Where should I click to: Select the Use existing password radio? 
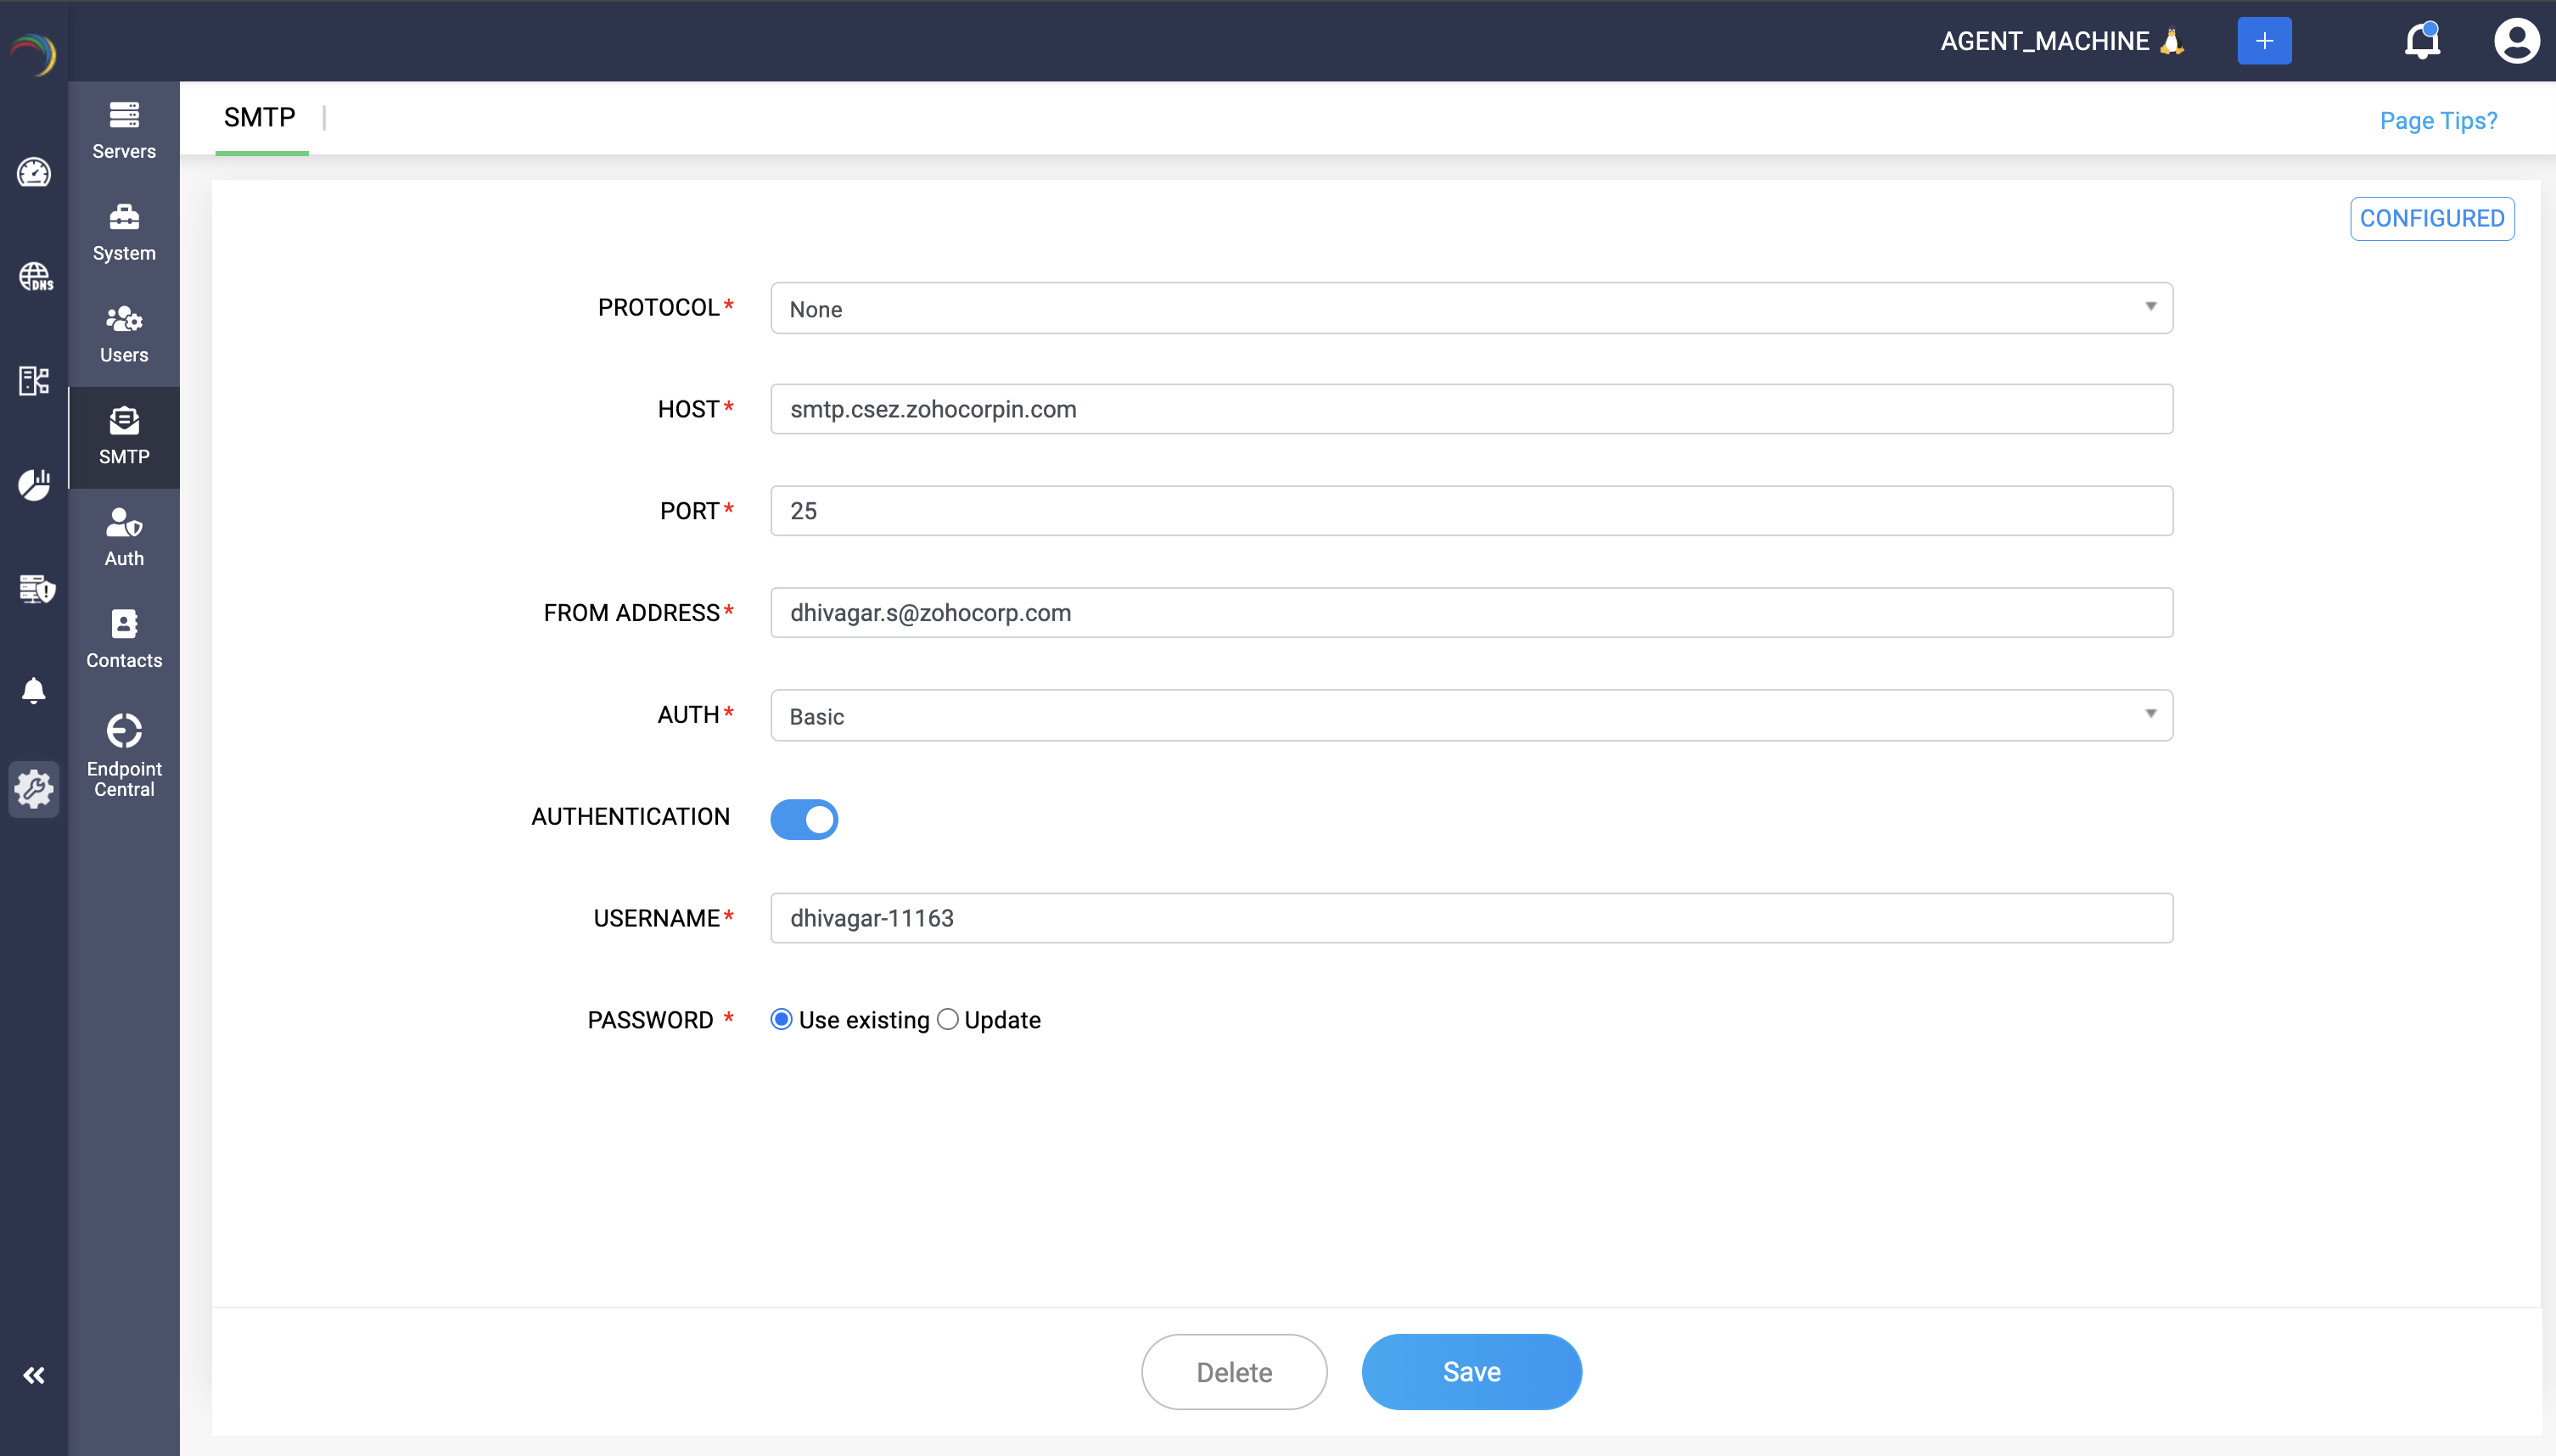782,1019
